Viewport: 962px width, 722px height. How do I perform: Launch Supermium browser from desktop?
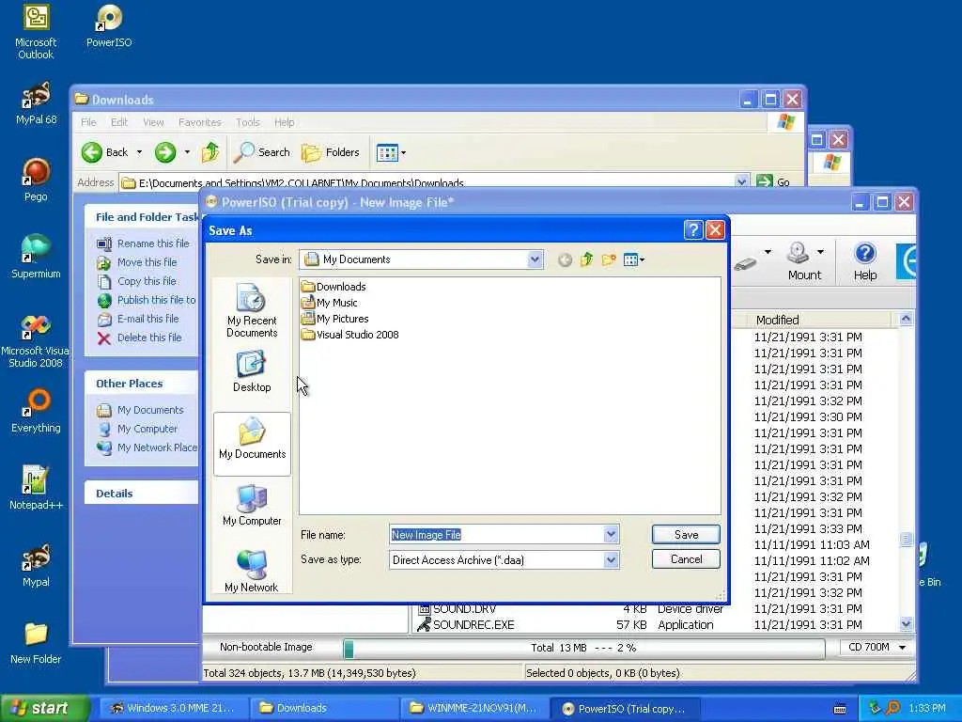pos(36,257)
